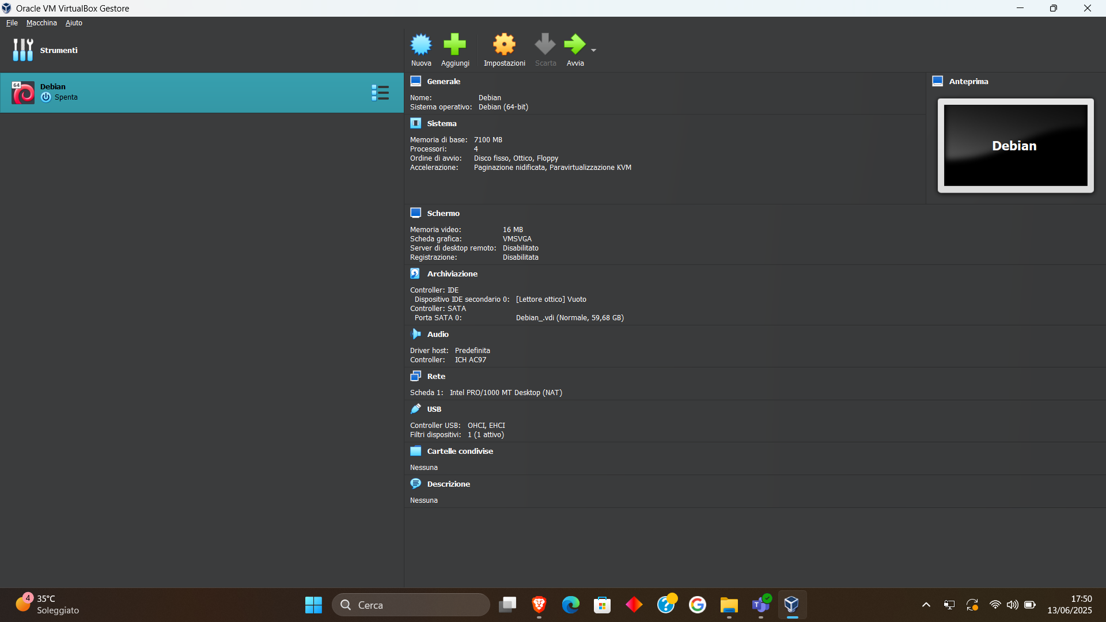Open the Debian machine hamburger menu icon
Image resolution: width=1106 pixels, height=622 pixels.
coord(380,93)
